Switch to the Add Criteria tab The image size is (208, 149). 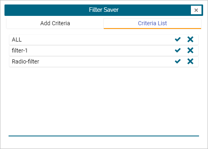point(55,23)
